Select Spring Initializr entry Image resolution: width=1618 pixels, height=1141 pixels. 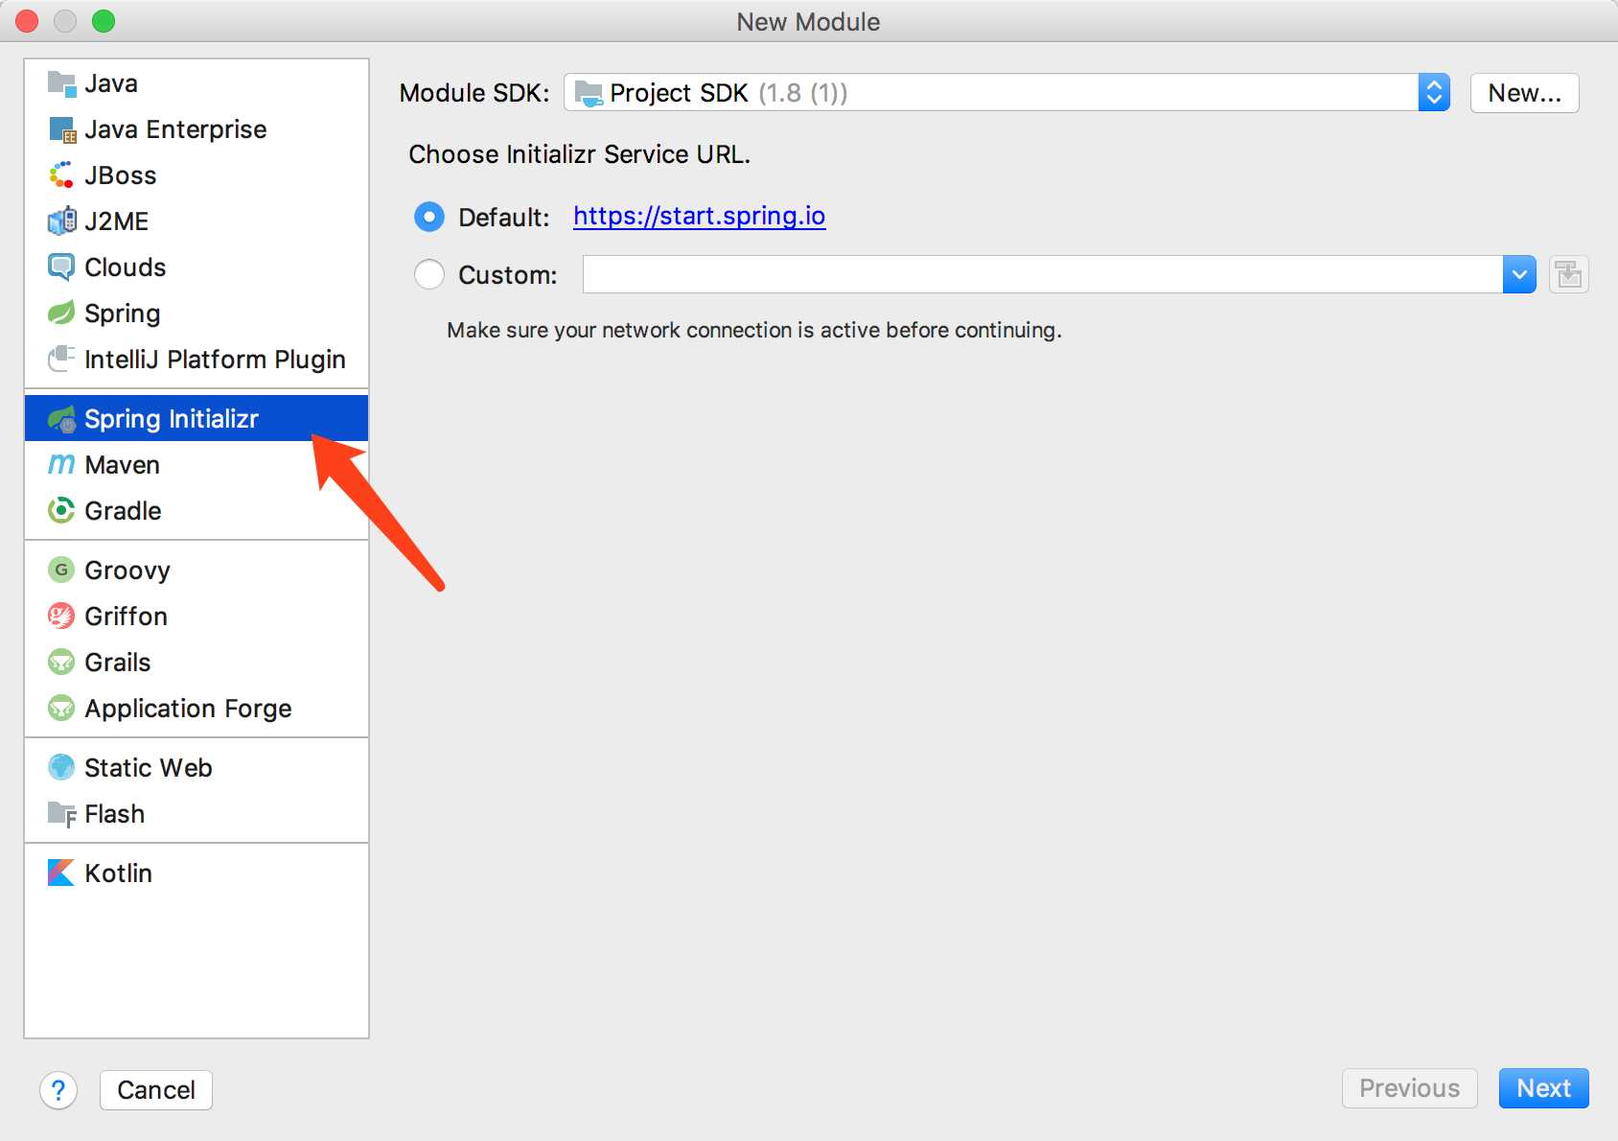(196, 419)
